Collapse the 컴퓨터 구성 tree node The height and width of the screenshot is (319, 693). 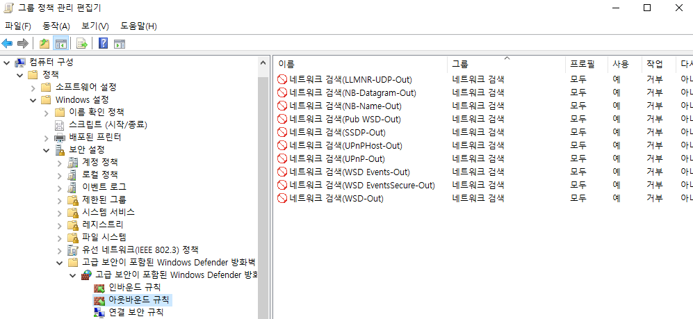pos(6,63)
